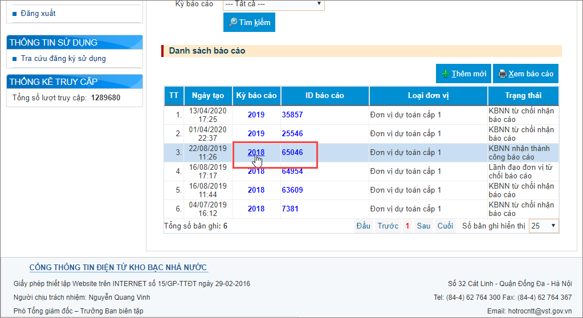
Task: Click the THÔNG TIN SỬ DỤNG panel header
Action: 74,42
